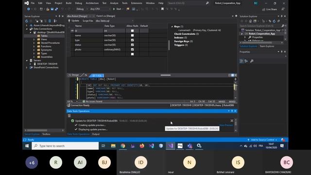This screenshot has width=311, height=175.
Task: Open Firefox from the taskbar
Action: (142, 146)
